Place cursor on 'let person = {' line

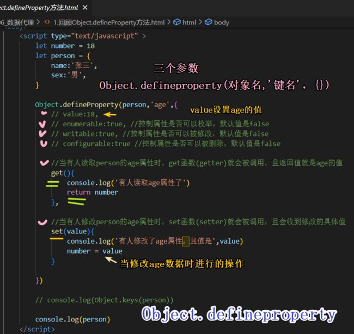pyautogui.click(x=63, y=55)
